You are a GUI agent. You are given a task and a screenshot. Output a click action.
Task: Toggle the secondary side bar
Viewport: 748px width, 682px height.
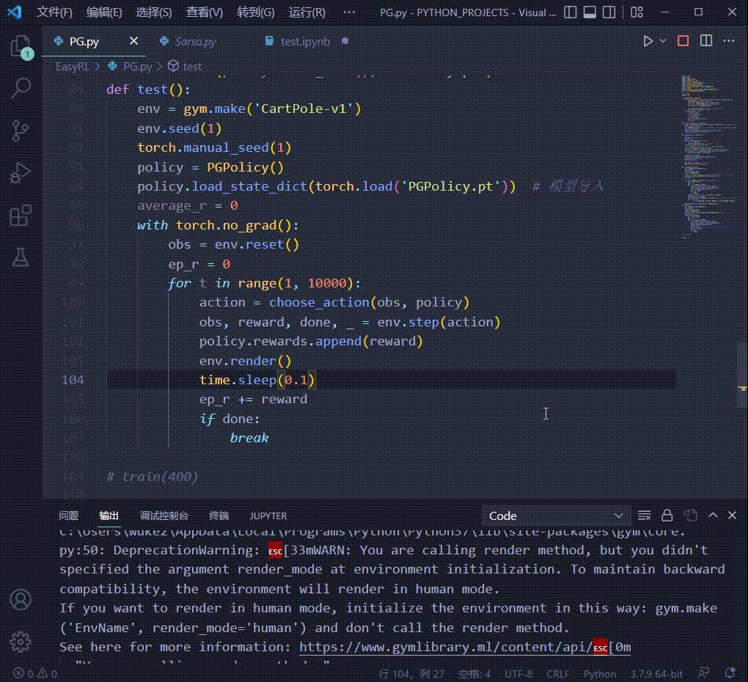tap(609, 12)
